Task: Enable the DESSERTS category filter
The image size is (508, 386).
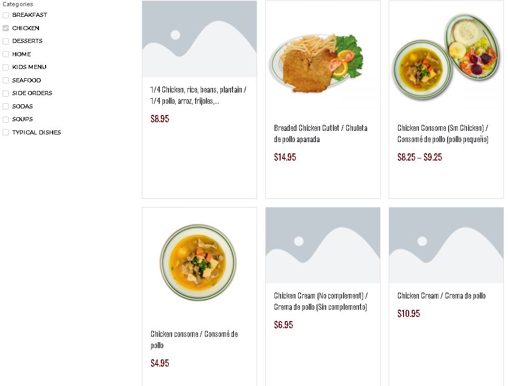Action: 6,41
